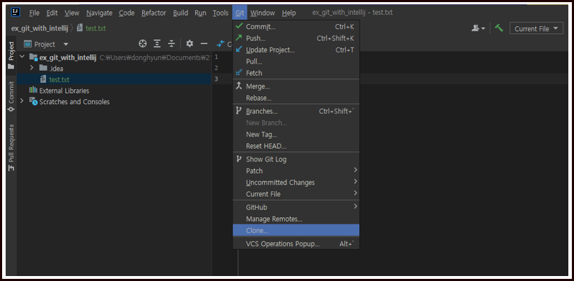Open the Project tool window side tab
The width and height of the screenshot is (574, 281).
pos(11,55)
